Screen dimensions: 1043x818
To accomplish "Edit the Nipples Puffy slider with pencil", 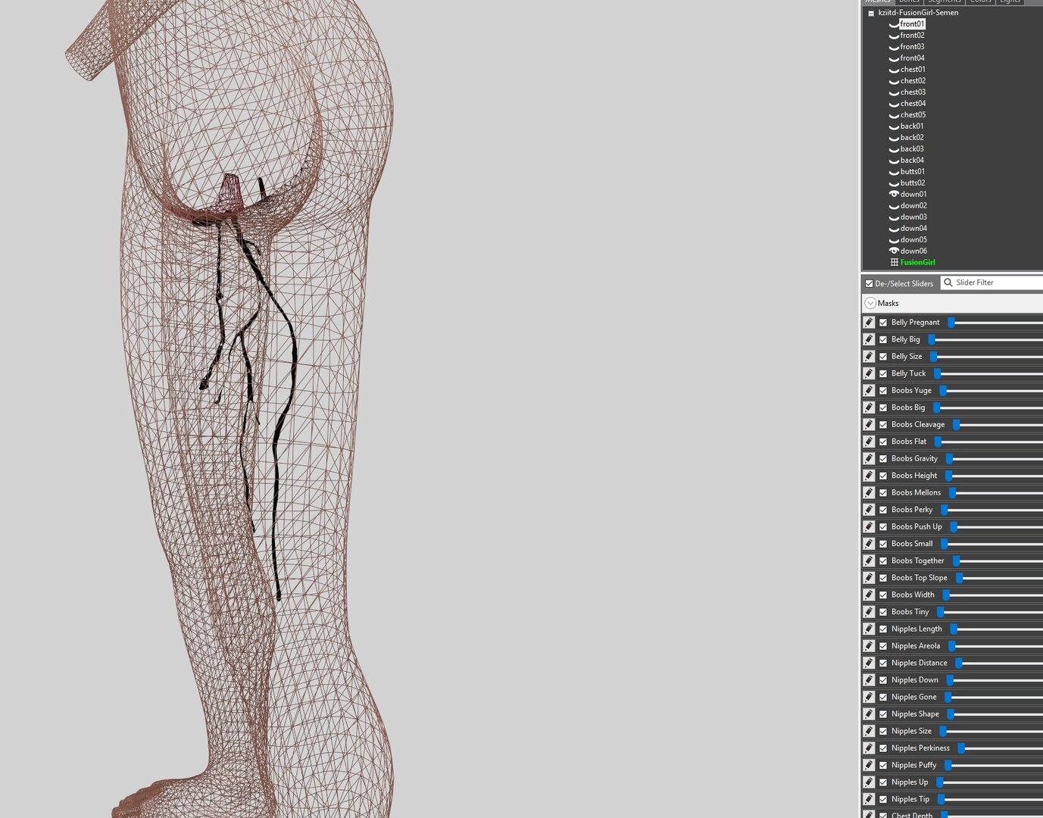I will 869,766.
